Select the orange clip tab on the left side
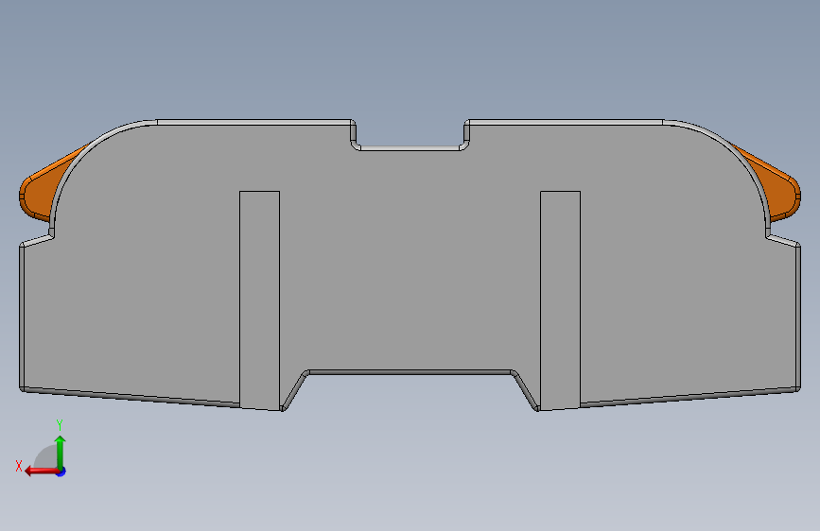This screenshot has width=820, height=531. coord(43,187)
